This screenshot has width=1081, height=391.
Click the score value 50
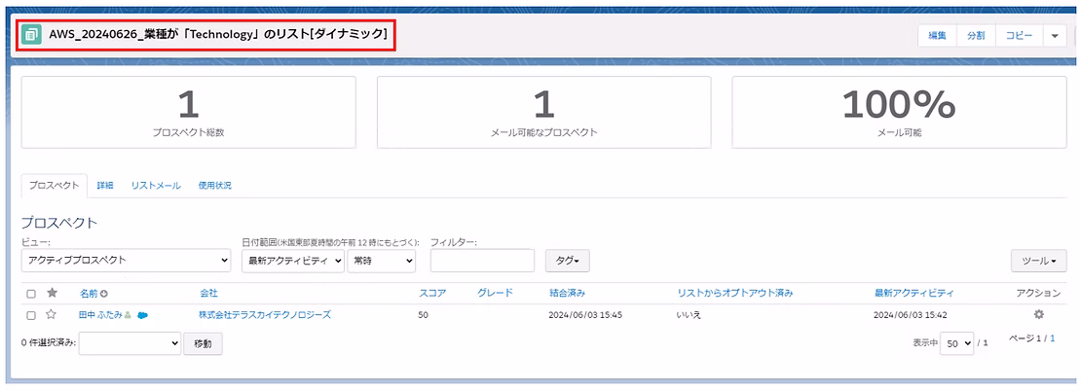click(424, 314)
